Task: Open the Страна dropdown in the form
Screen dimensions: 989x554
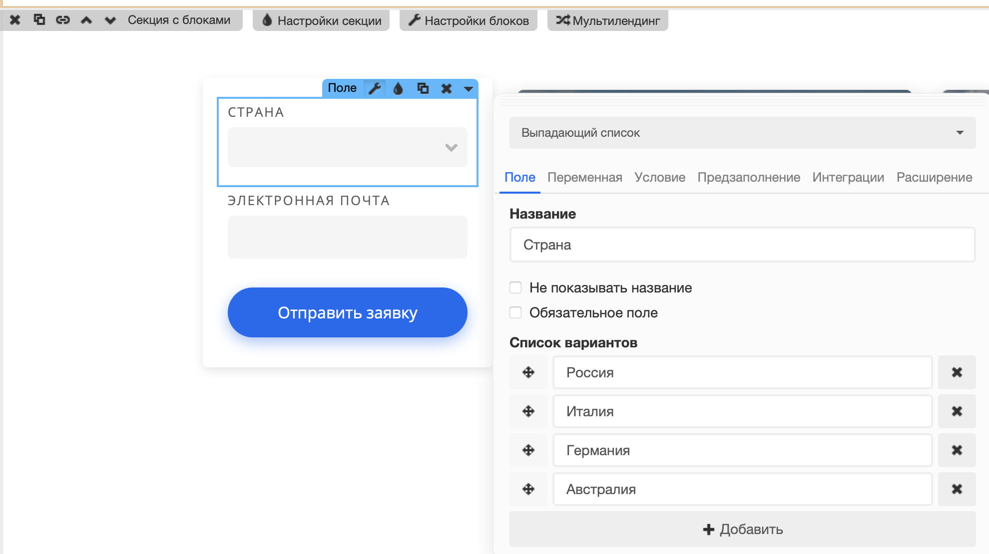Action: coord(348,147)
